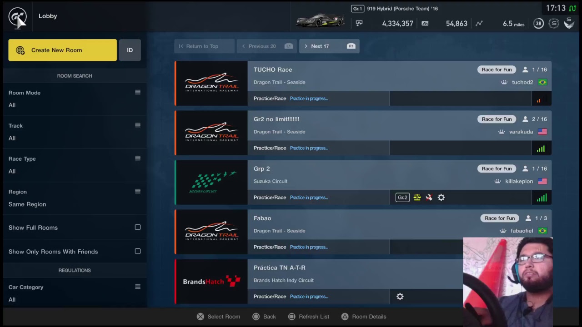Open the Room Mode filter list
Screen dimensions: 582x327
tap(75, 99)
